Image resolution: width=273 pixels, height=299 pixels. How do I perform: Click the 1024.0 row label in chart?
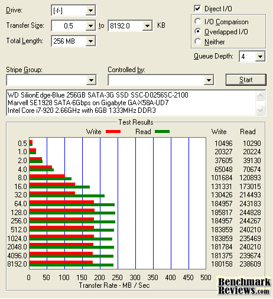click(17, 239)
